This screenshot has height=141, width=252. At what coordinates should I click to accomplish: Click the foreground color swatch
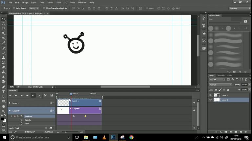tap(2, 119)
